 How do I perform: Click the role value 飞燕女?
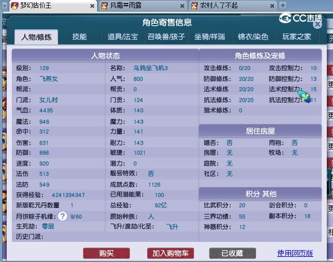[49, 79]
